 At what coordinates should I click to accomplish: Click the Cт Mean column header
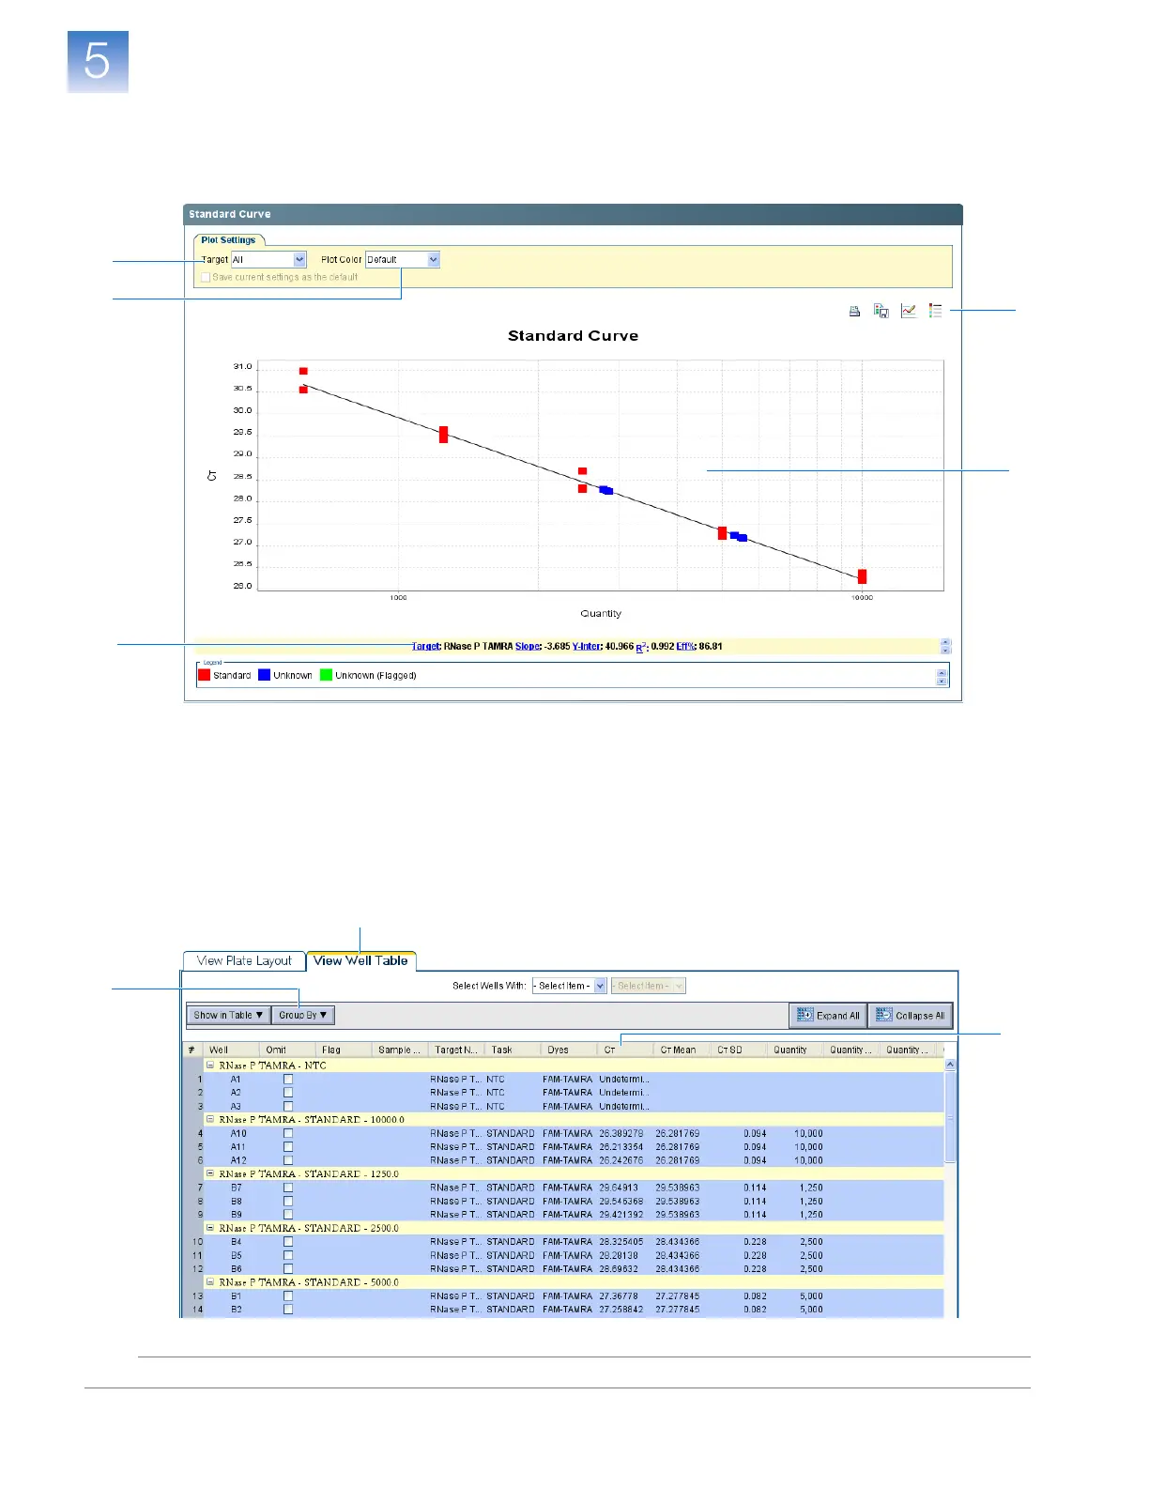[x=678, y=1050]
